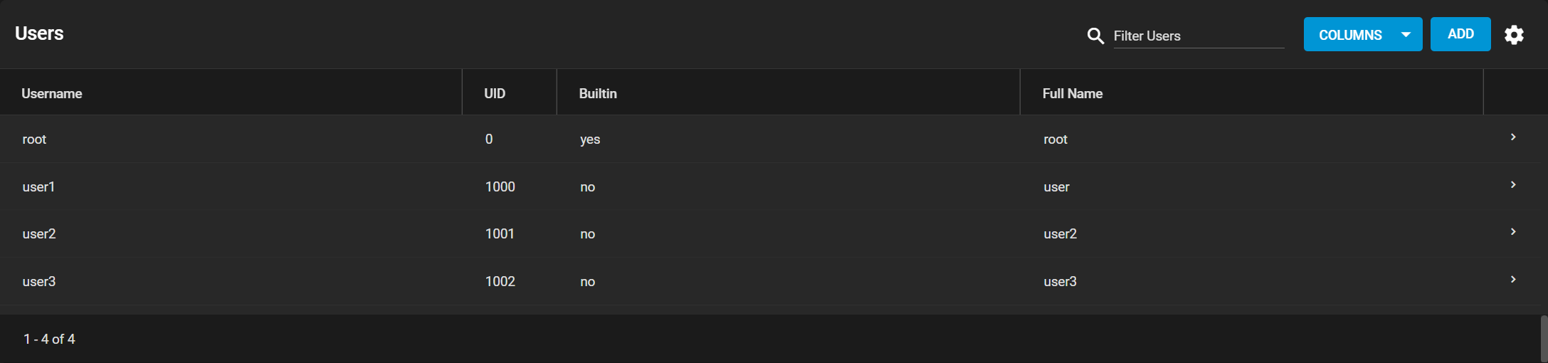Focus the Filter Users search field
Screen dimensions: 1548x363
[1199, 36]
